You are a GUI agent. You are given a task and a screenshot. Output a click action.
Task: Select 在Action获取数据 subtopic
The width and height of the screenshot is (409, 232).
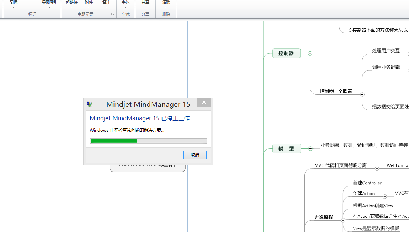coord(381,216)
